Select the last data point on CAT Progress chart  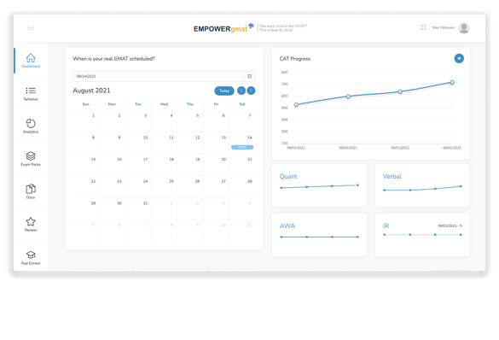coord(452,82)
